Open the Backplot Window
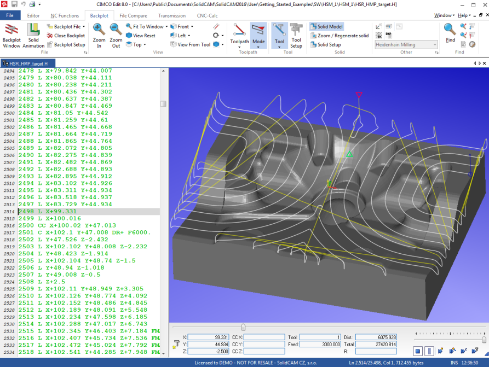 coord(11,34)
